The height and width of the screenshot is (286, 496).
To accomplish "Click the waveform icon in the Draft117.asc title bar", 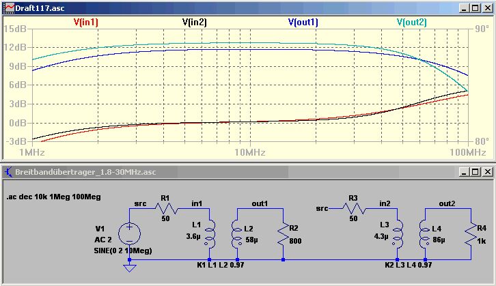I will pyautogui.click(x=9, y=8).
